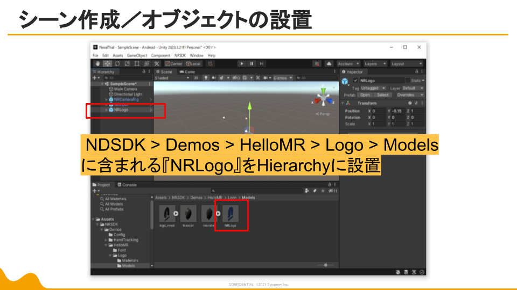Click the Step frame button

(x=262, y=63)
